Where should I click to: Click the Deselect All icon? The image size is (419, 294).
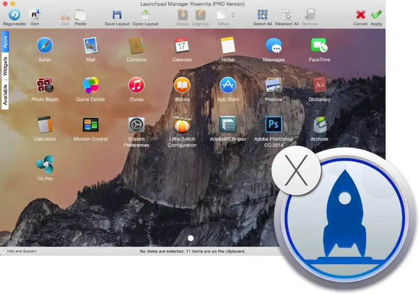click(287, 15)
